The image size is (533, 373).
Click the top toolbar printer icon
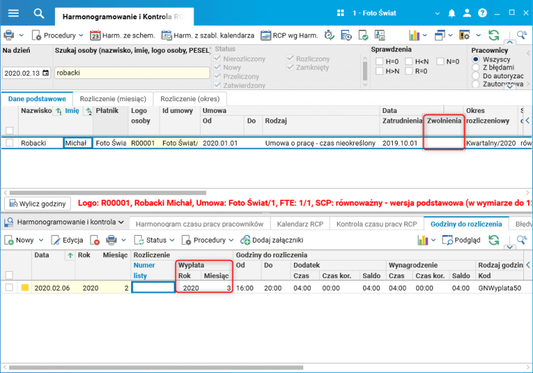pyautogui.click(x=9, y=35)
